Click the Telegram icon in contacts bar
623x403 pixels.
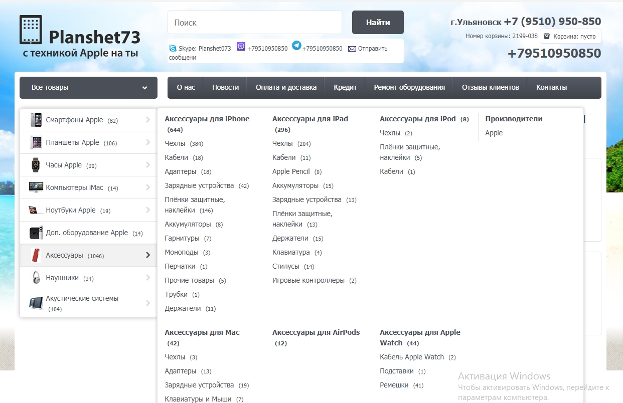click(x=297, y=46)
